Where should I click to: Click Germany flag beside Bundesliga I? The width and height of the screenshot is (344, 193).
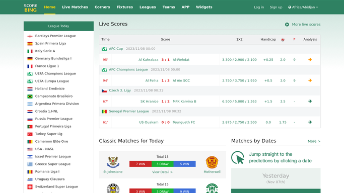pos(30,59)
